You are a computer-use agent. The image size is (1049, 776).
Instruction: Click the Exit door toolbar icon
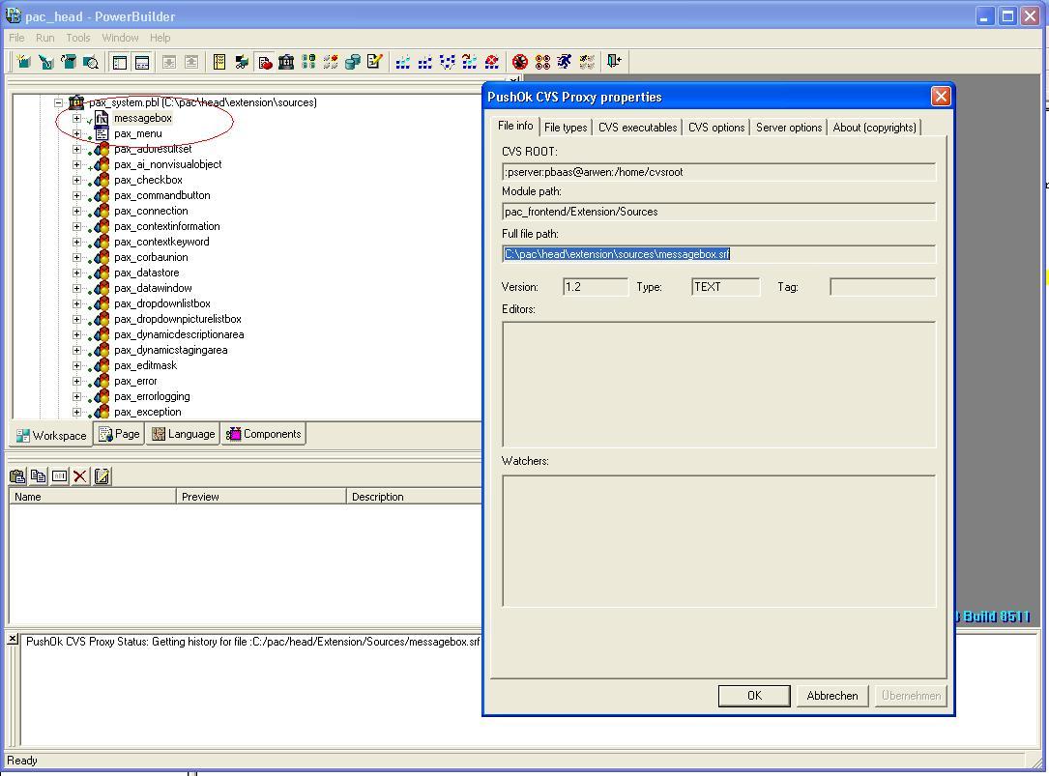coord(613,62)
